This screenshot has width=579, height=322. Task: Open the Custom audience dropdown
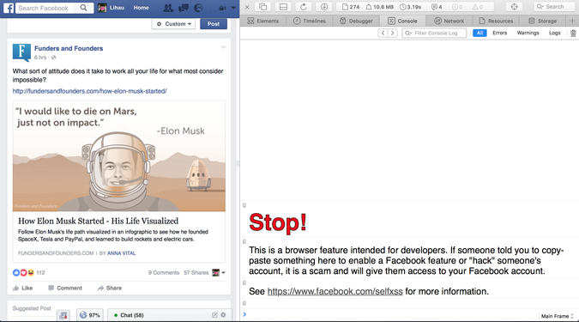click(x=173, y=24)
